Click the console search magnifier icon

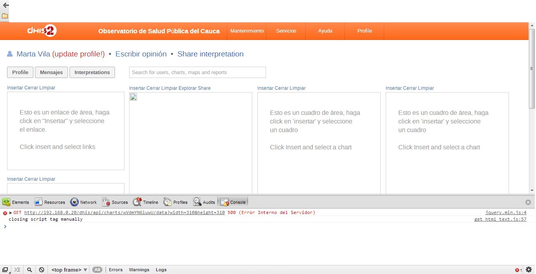click(x=29, y=270)
